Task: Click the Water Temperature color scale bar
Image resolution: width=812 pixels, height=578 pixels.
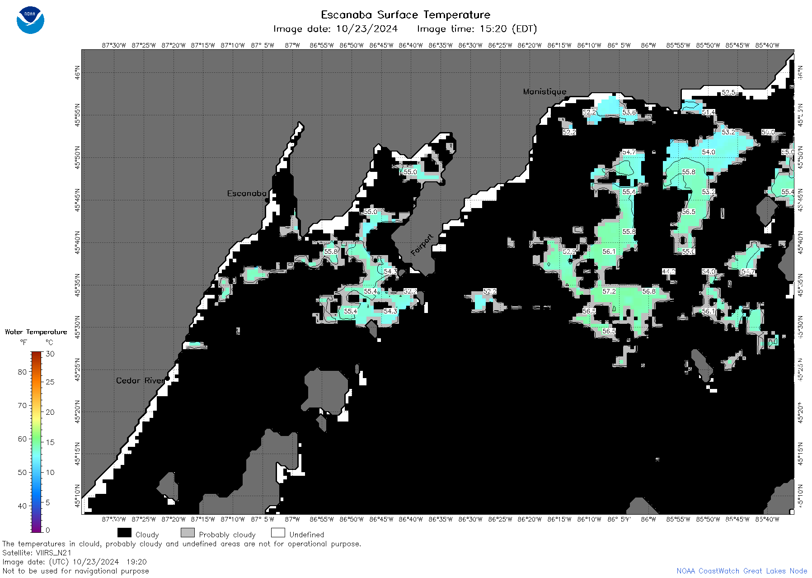Action: (x=36, y=442)
